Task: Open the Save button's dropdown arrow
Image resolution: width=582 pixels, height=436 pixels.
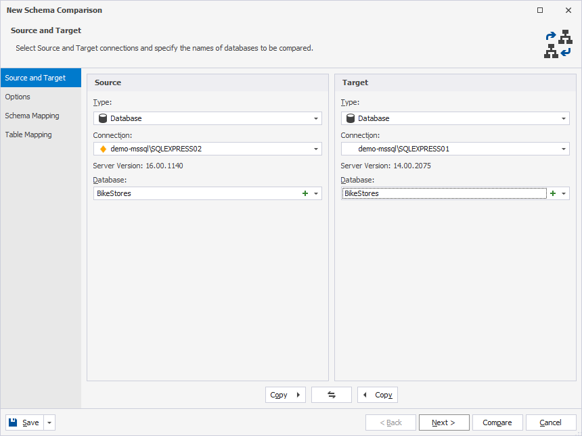Action: point(48,422)
